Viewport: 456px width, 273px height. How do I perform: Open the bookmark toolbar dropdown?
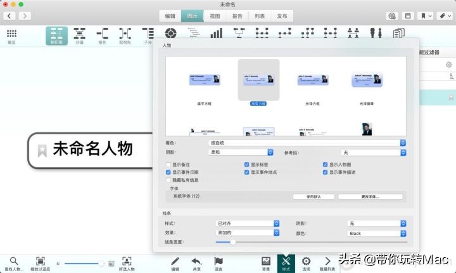coord(426,16)
